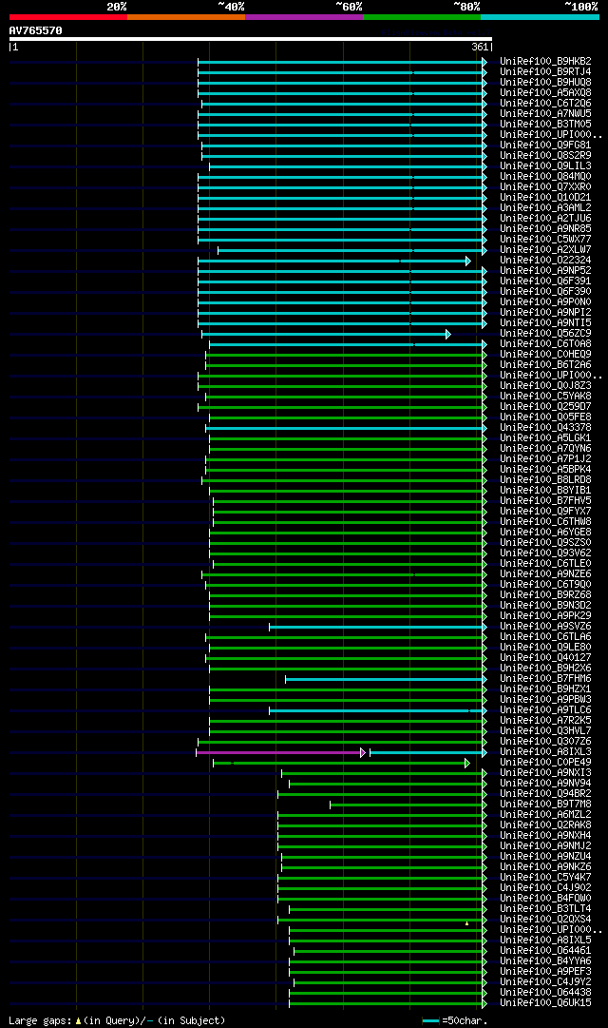The image size is (608, 1028).
Task: Open hit UniRef100_B9HKB2
Action: coord(545,61)
